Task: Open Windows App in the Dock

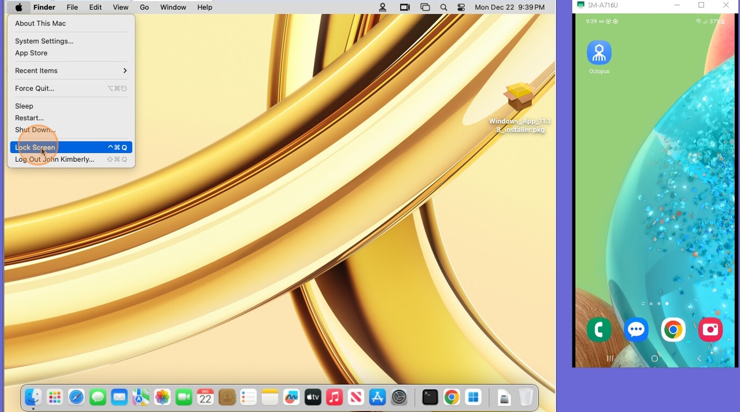Action: point(473,397)
